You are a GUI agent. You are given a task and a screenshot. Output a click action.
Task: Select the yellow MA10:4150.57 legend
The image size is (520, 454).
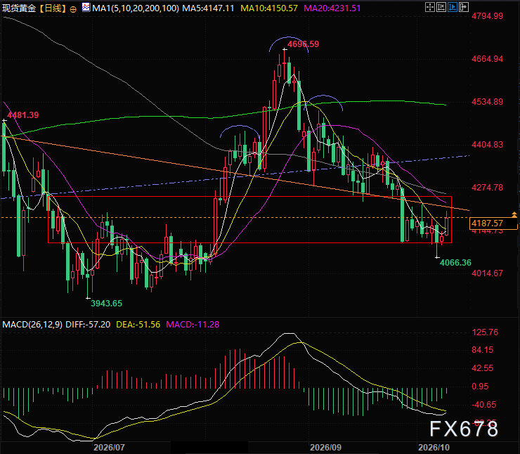(x=269, y=8)
